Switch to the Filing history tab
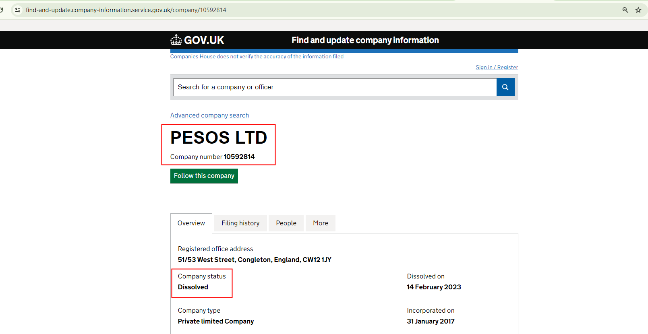Screen dimensions: 648x334 [x=240, y=223]
